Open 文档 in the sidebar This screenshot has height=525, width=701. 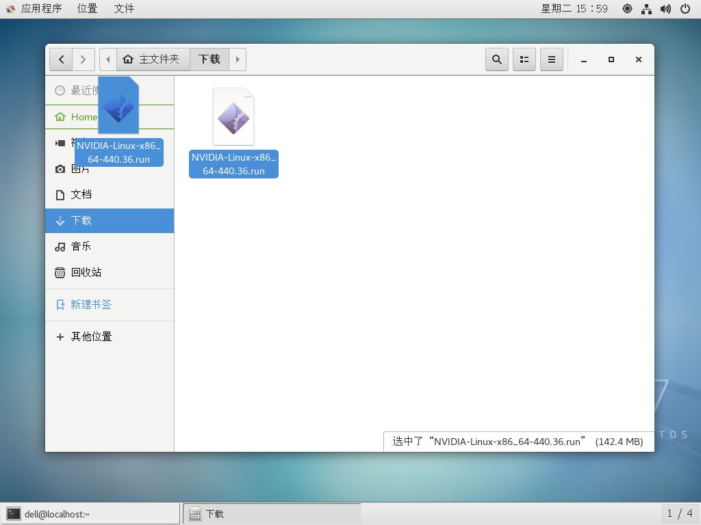click(x=110, y=195)
